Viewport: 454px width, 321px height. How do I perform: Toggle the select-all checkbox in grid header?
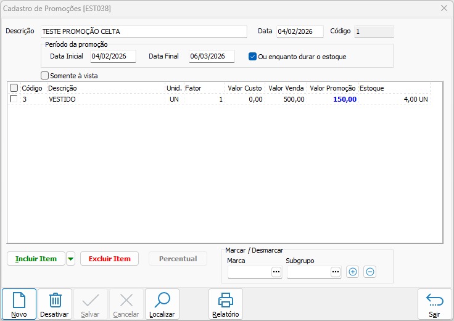14,88
